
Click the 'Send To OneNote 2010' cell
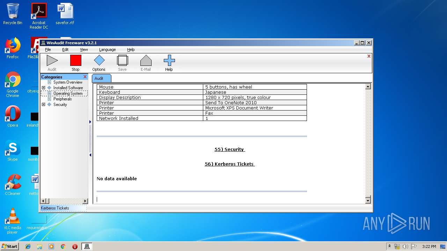click(255, 102)
